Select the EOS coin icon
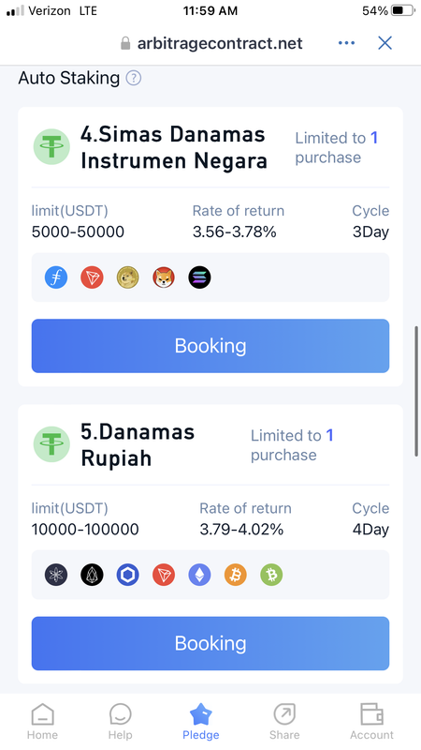Screen dimensions: 421x750 tap(92, 575)
